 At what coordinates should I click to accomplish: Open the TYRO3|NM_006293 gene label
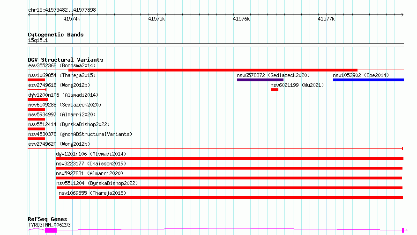49,225
